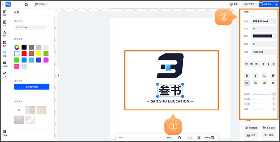
Task: Open the 素材 materials panel in sidebar
Action: click(5, 34)
